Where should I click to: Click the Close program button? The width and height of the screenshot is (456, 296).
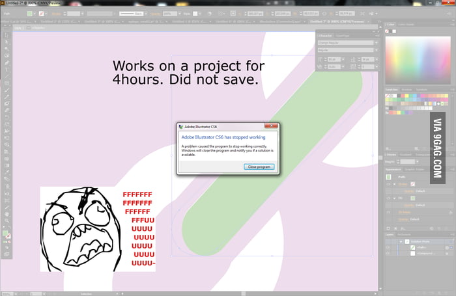[x=259, y=167]
